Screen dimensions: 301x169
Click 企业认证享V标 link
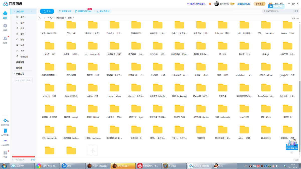(244, 4)
